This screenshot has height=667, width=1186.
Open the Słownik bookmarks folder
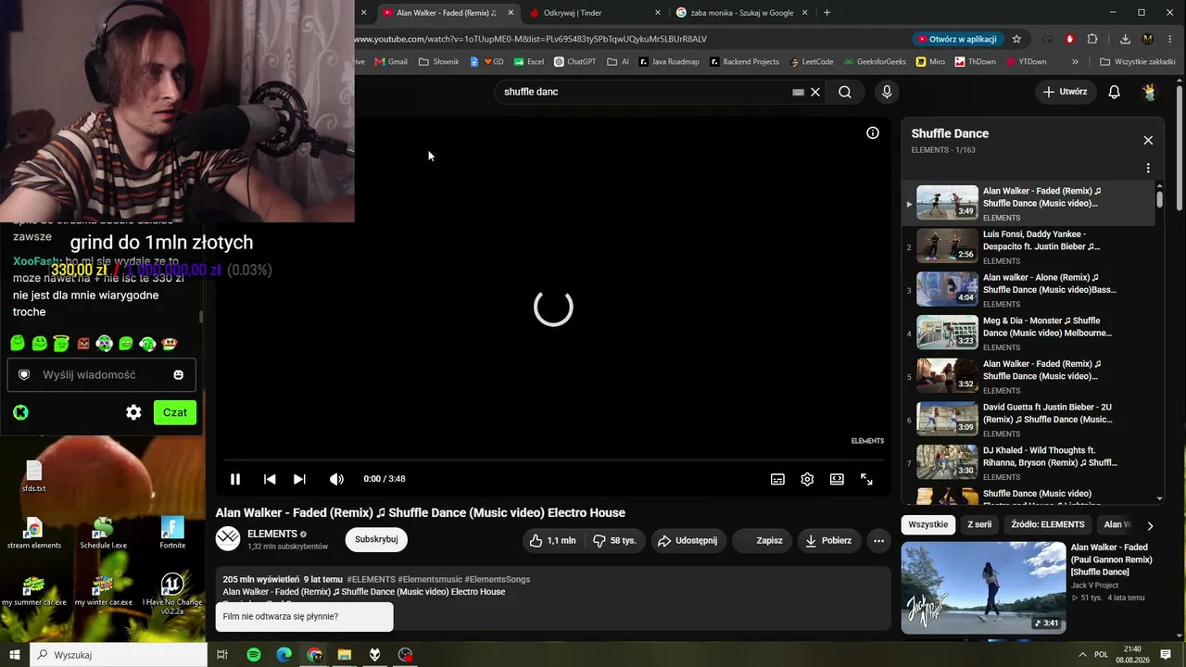click(439, 62)
